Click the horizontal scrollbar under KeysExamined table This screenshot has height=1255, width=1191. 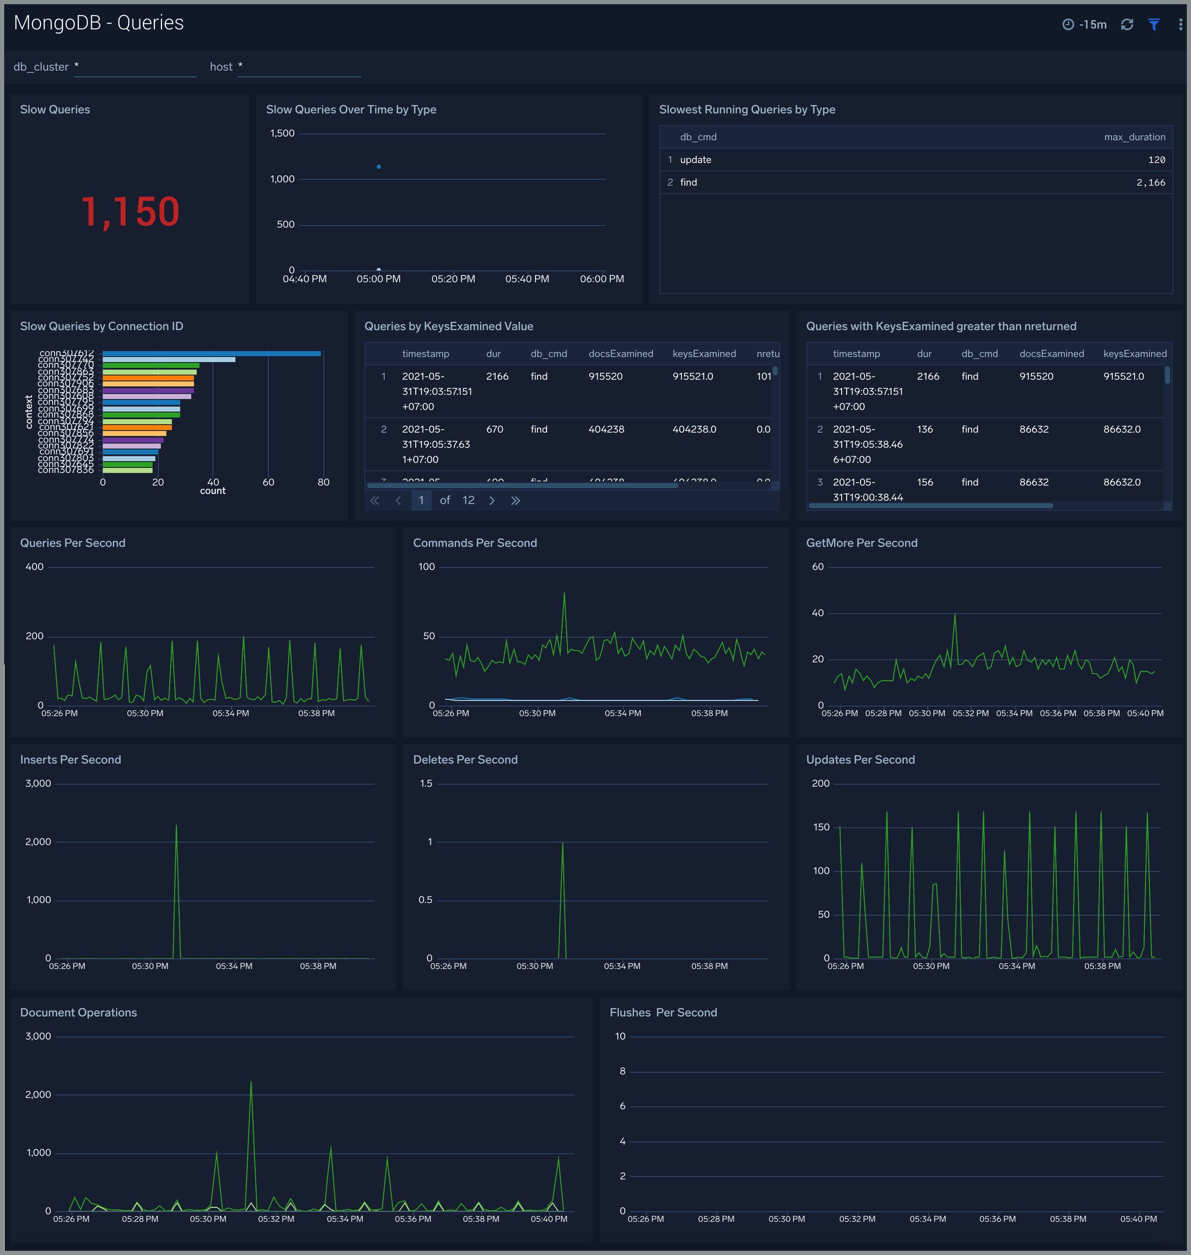point(521,485)
